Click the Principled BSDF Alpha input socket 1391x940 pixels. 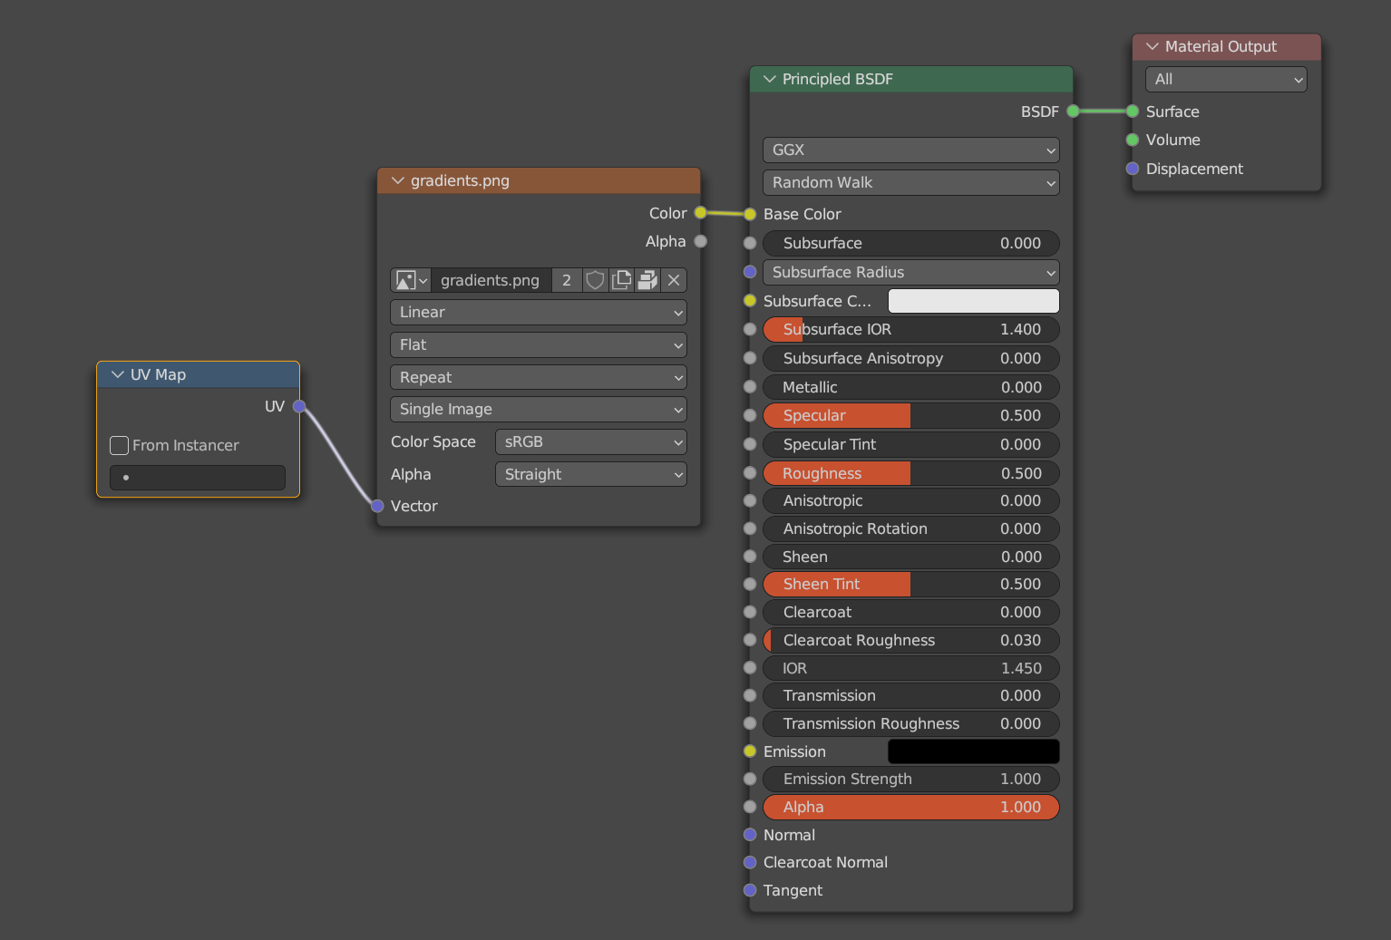coord(750,807)
